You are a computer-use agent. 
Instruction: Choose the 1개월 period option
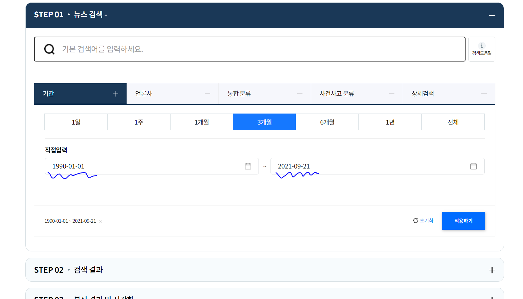tap(202, 122)
